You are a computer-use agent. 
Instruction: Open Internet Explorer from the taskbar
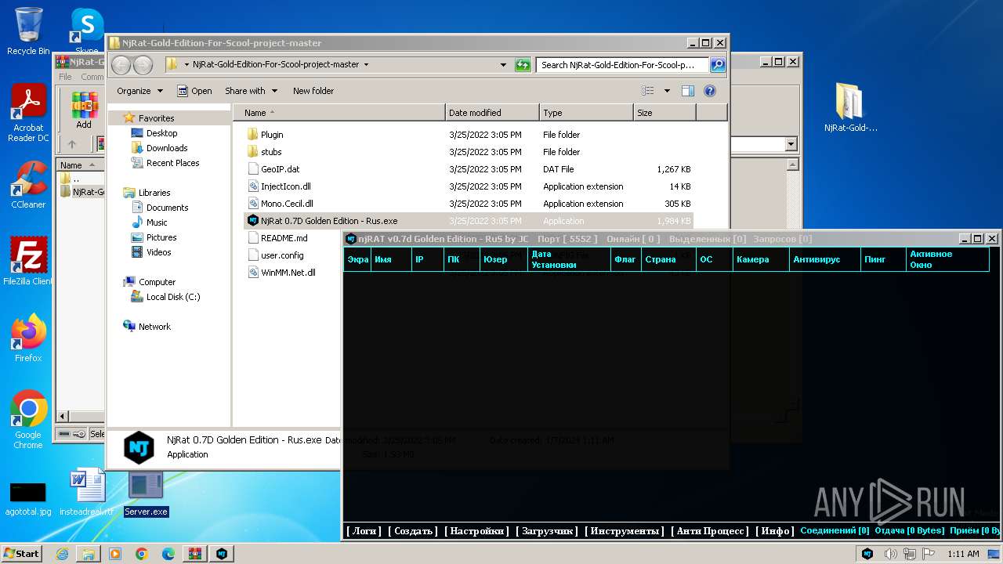62,554
